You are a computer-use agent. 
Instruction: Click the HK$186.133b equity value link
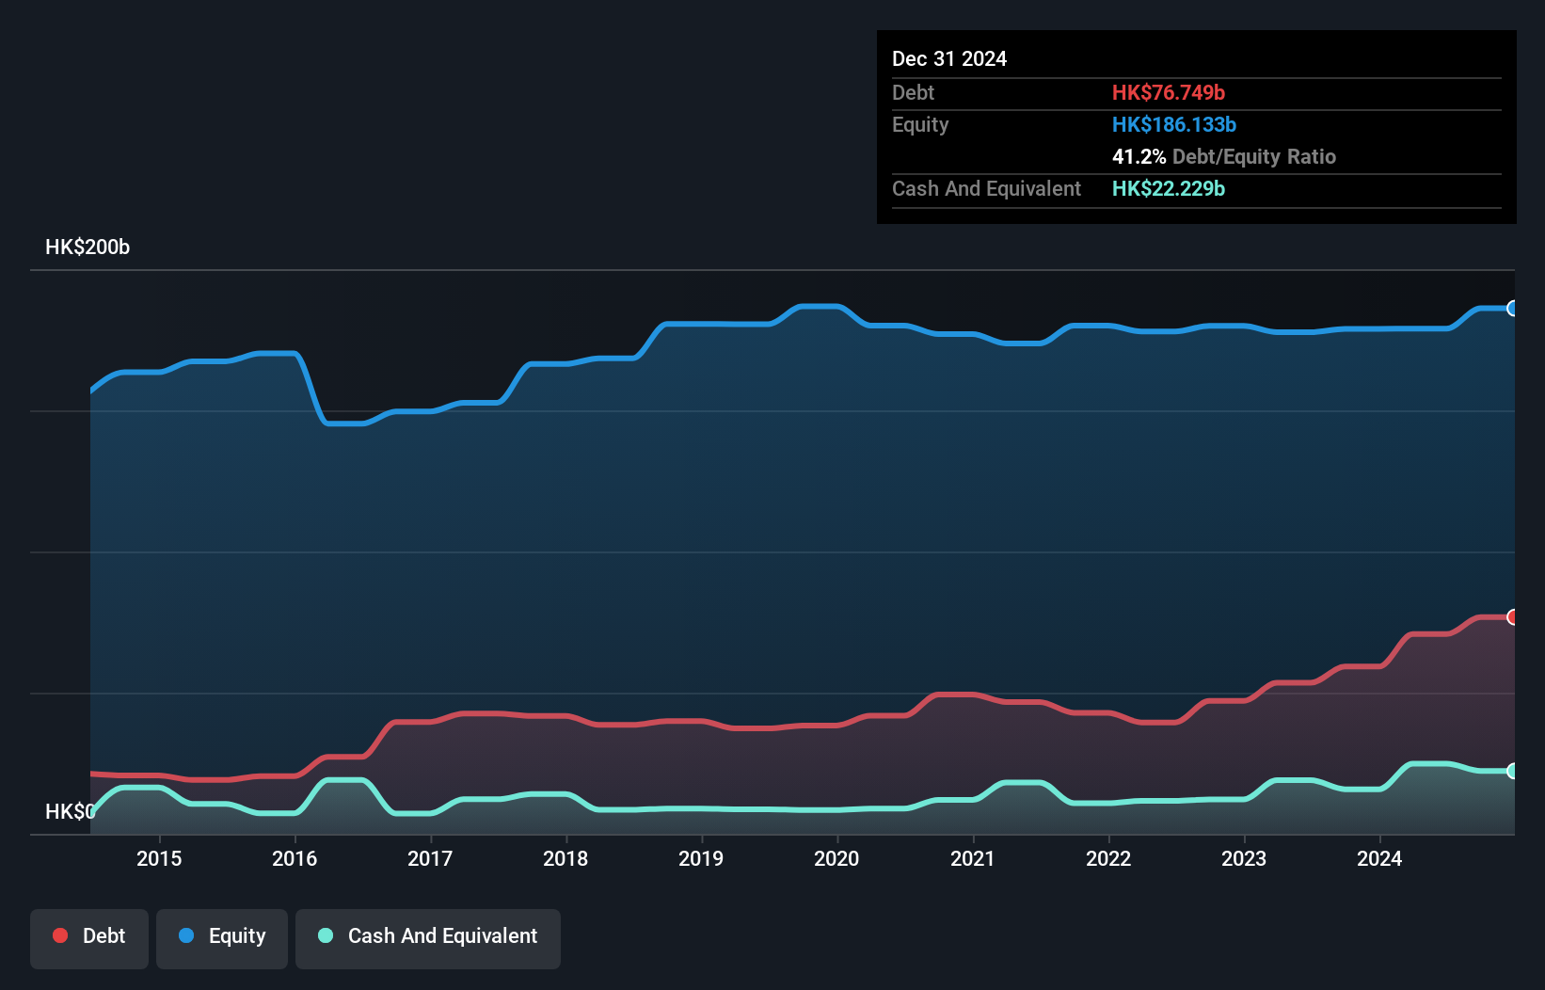(1173, 124)
